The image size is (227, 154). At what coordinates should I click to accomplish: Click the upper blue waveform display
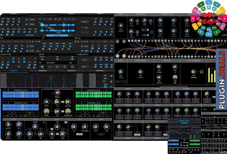coord(20,95)
